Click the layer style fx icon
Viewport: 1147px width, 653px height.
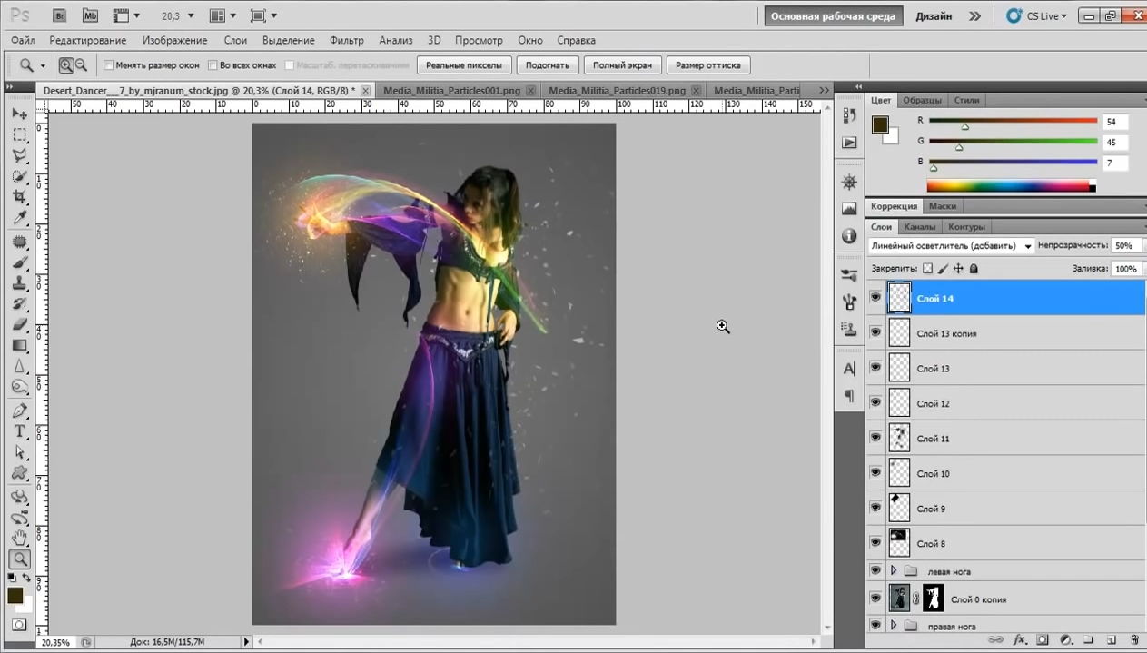pos(1019,639)
